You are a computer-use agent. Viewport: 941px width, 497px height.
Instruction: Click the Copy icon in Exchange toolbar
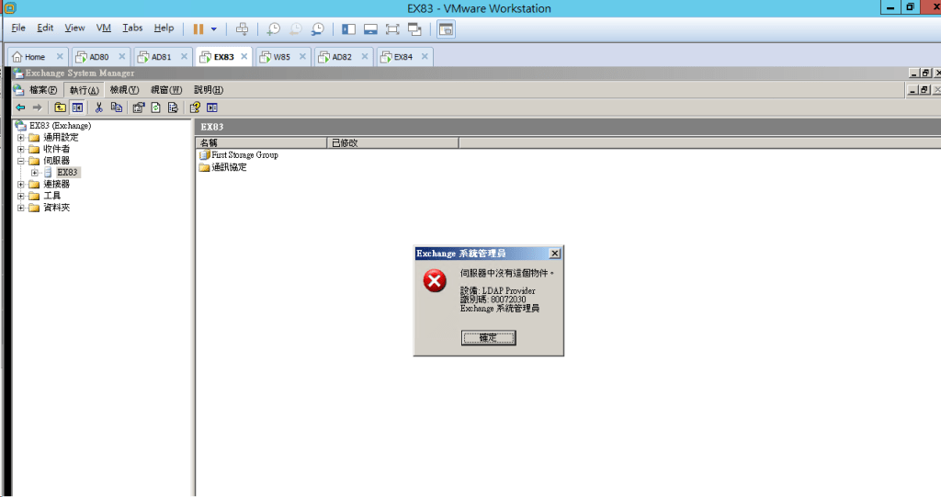point(117,107)
